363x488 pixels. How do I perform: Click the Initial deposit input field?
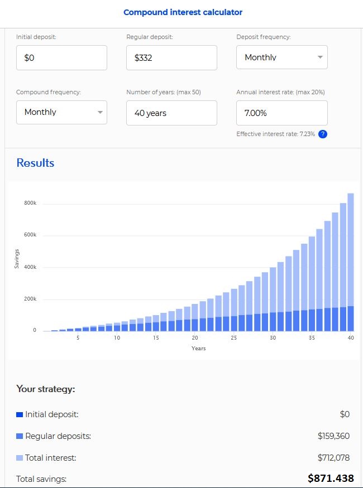pyautogui.click(x=61, y=58)
